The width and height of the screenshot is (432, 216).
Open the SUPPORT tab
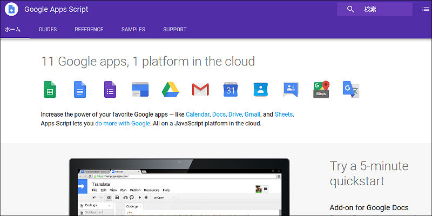point(174,30)
